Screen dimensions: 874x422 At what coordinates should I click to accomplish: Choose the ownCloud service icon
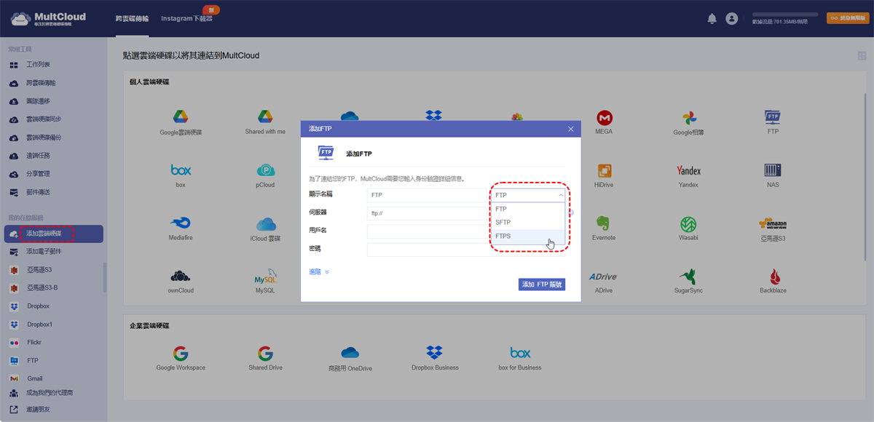[x=181, y=276]
